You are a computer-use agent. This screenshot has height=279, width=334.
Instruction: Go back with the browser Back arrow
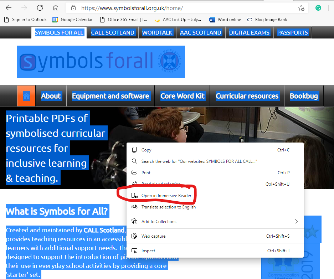pyautogui.click(x=9, y=8)
